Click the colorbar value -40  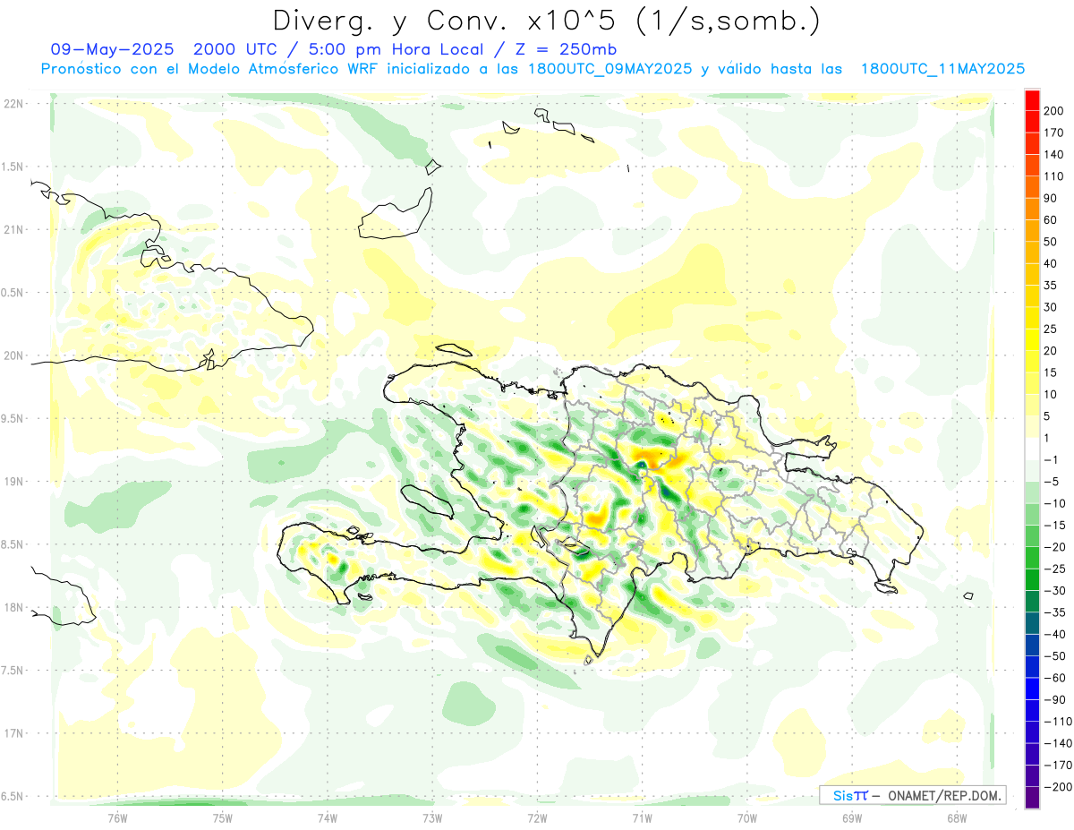pos(1055,634)
